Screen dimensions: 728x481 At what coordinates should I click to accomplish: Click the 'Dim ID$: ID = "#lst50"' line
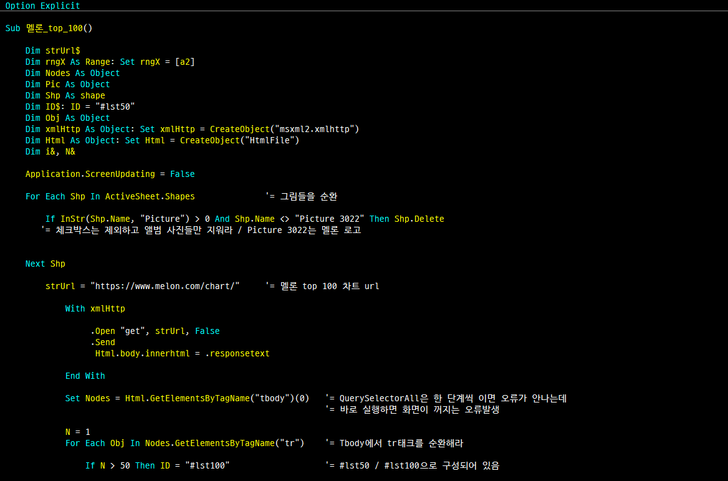[x=80, y=107]
